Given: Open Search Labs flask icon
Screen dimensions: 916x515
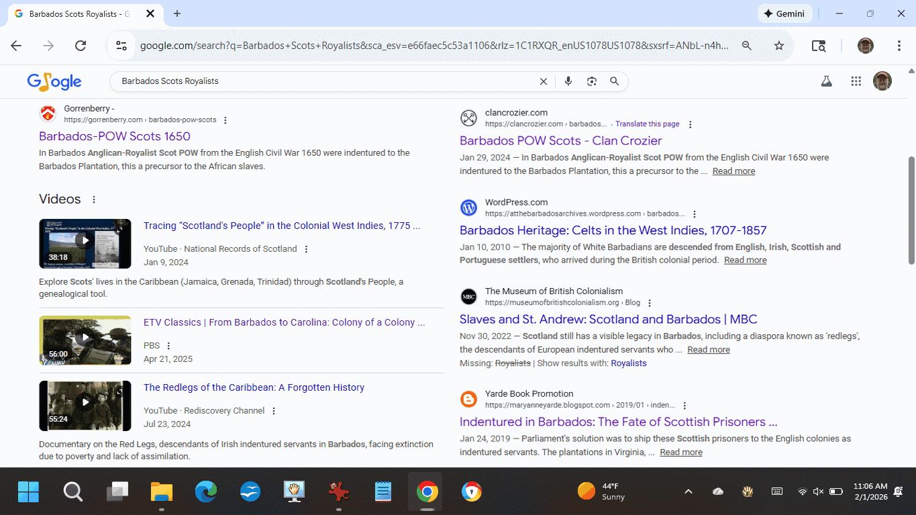Looking at the screenshot, I should tap(826, 81).
